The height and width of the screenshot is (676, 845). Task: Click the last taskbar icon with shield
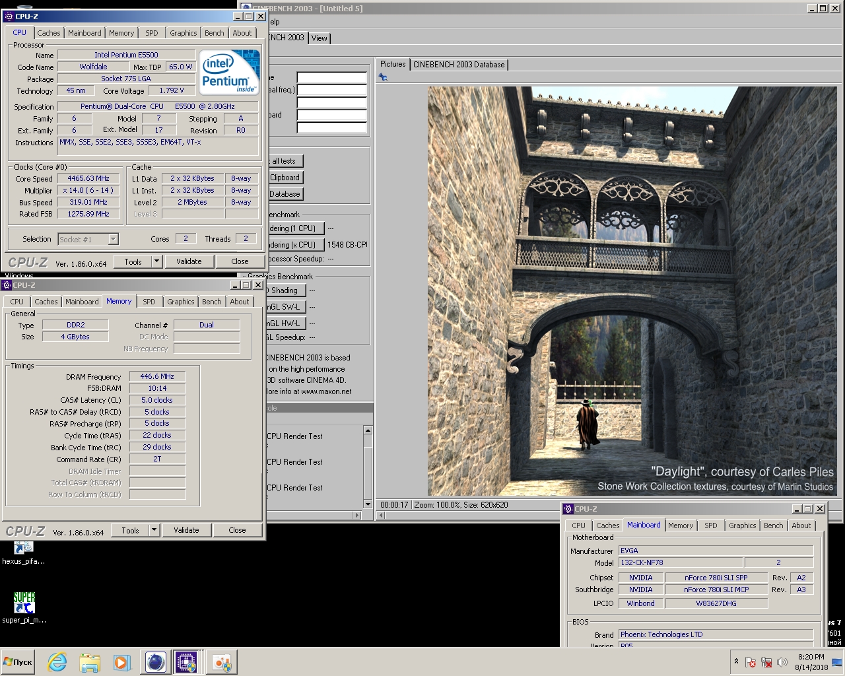pos(221,662)
